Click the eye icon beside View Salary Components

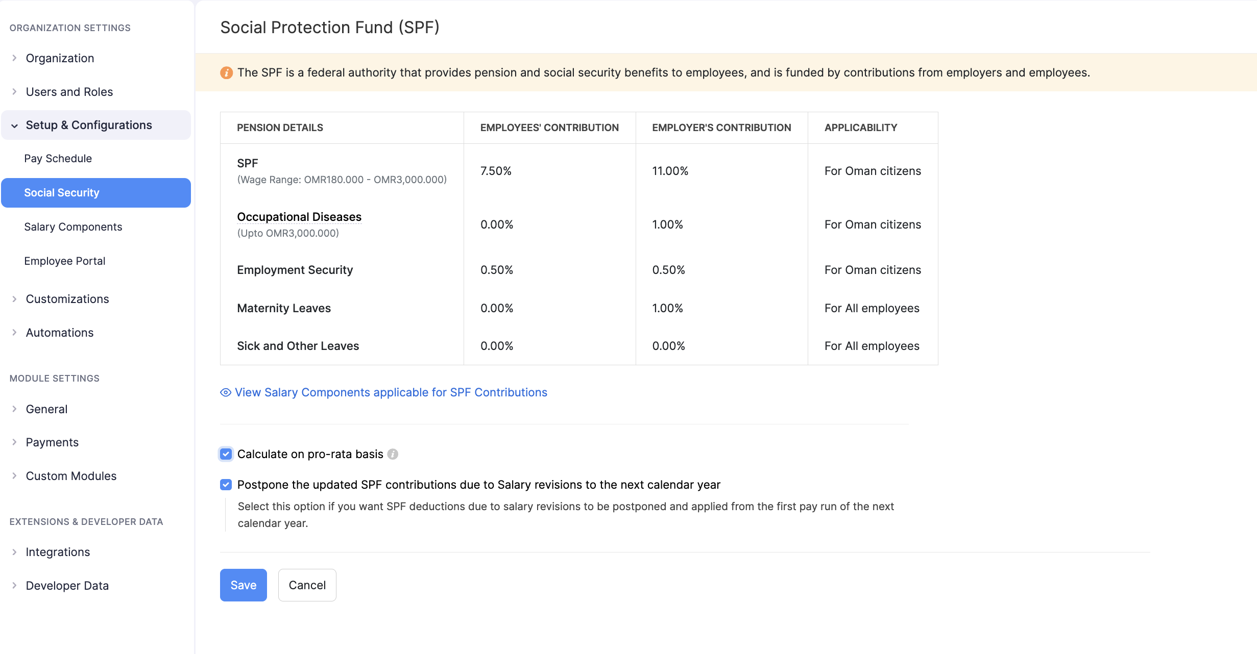[x=225, y=392]
